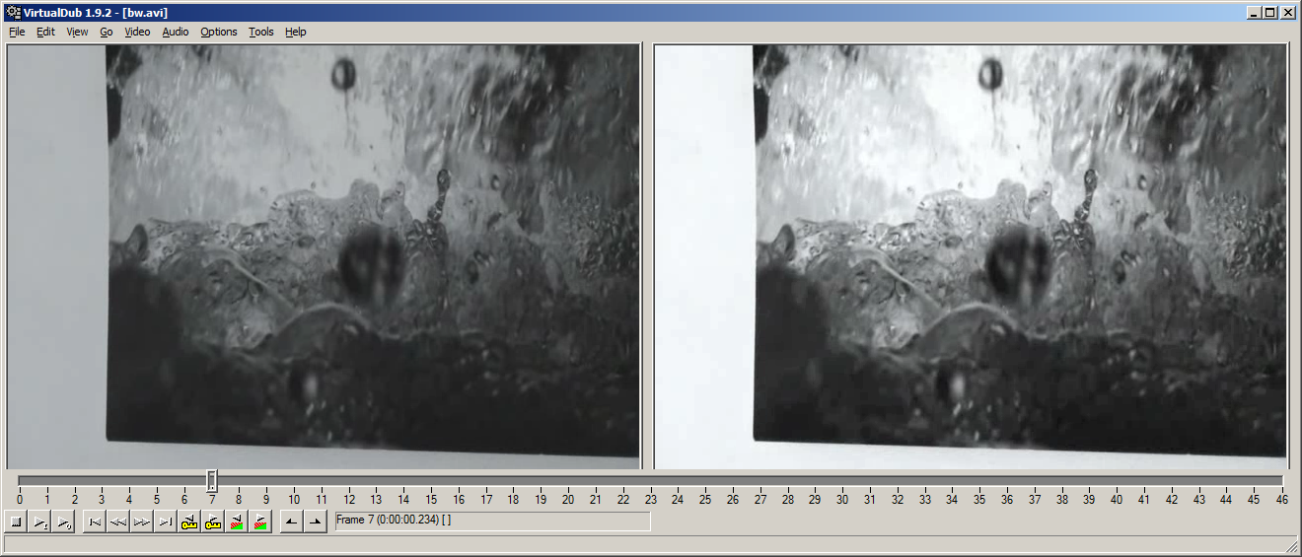Maximize the VirtualDub window
This screenshot has height=557, width=1302.
[1270, 12]
